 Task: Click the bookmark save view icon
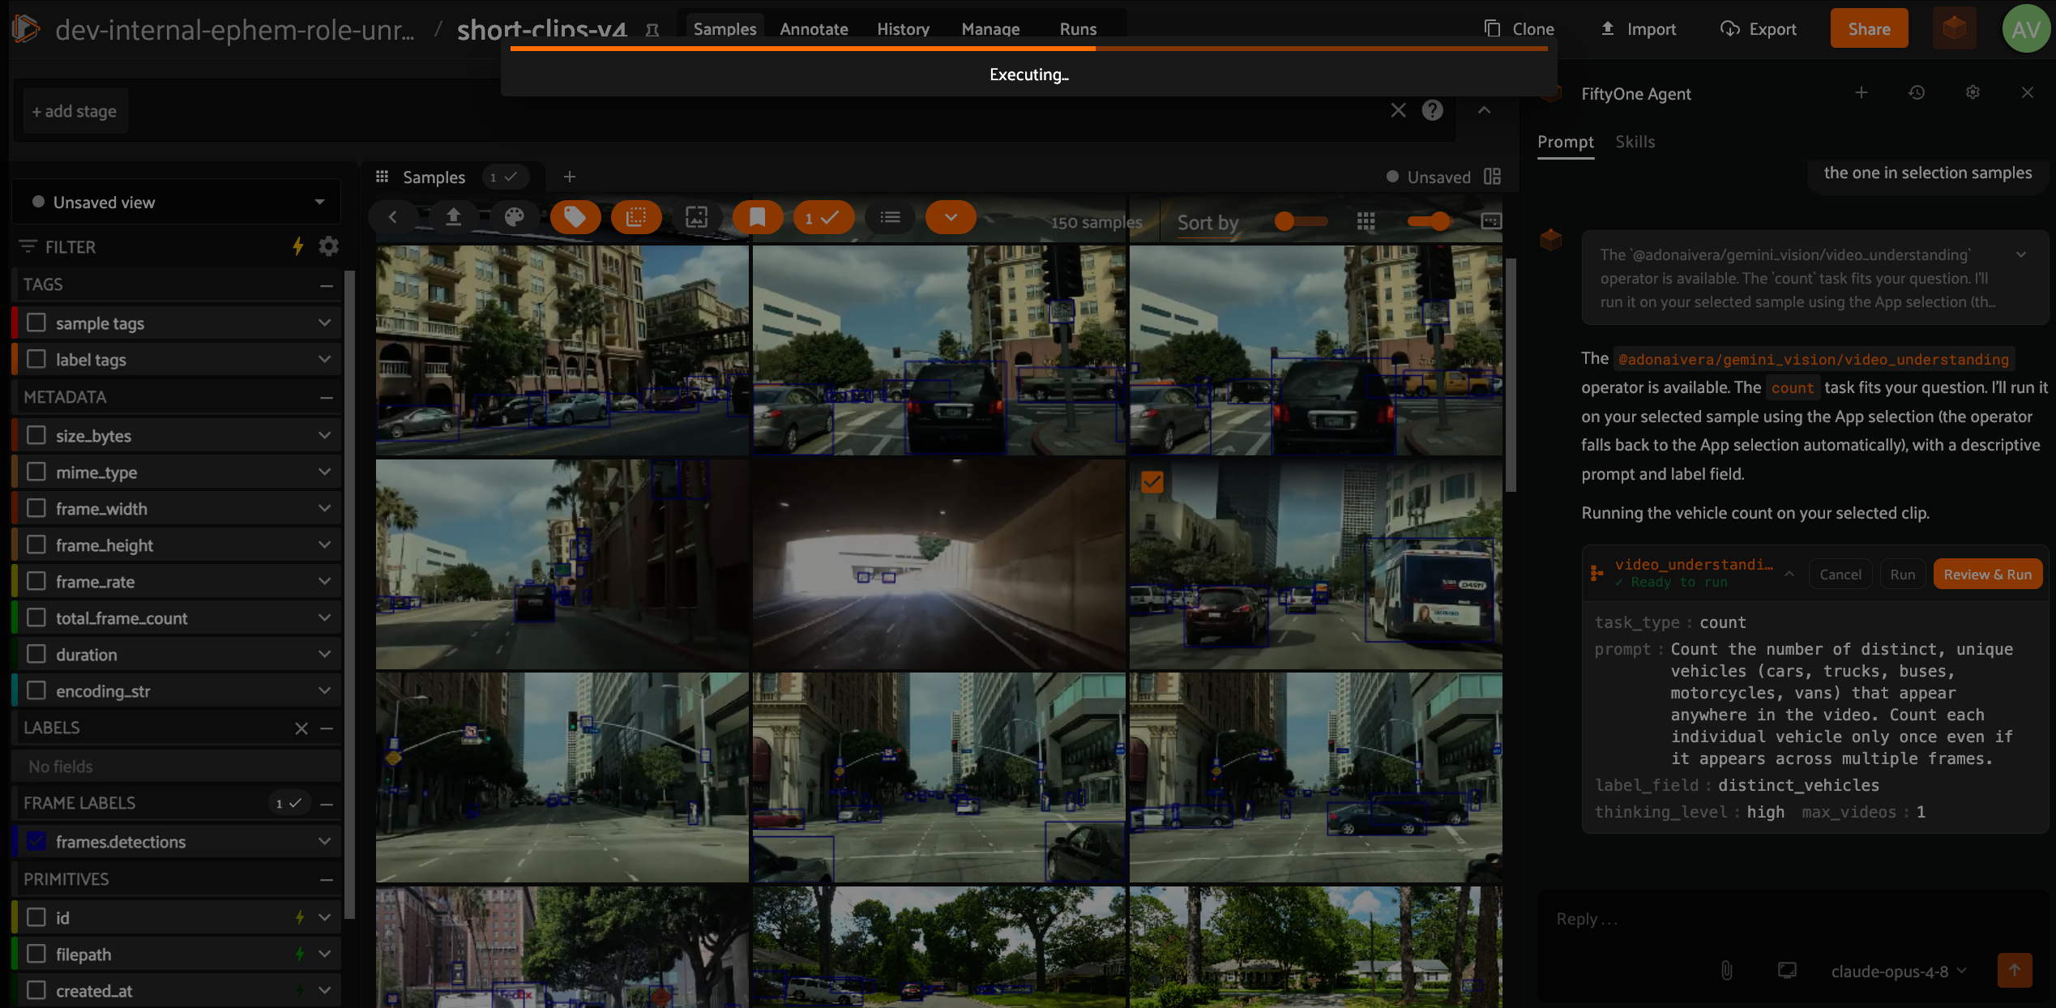click(x=757, y=217)
